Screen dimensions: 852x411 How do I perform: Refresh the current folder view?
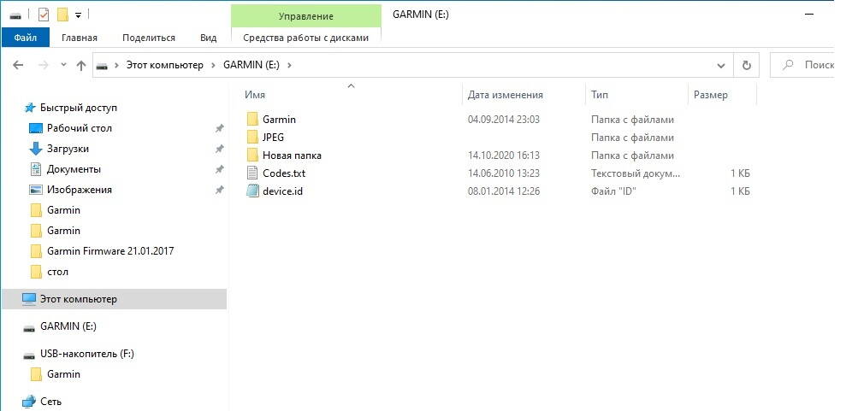(x=747, y=65)
